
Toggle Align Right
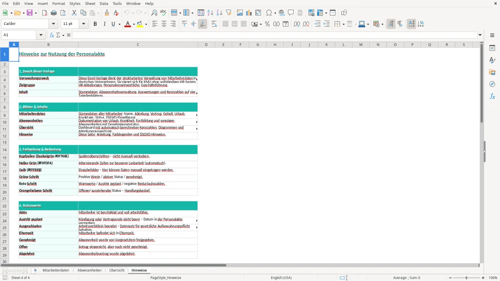pos(173,24)
